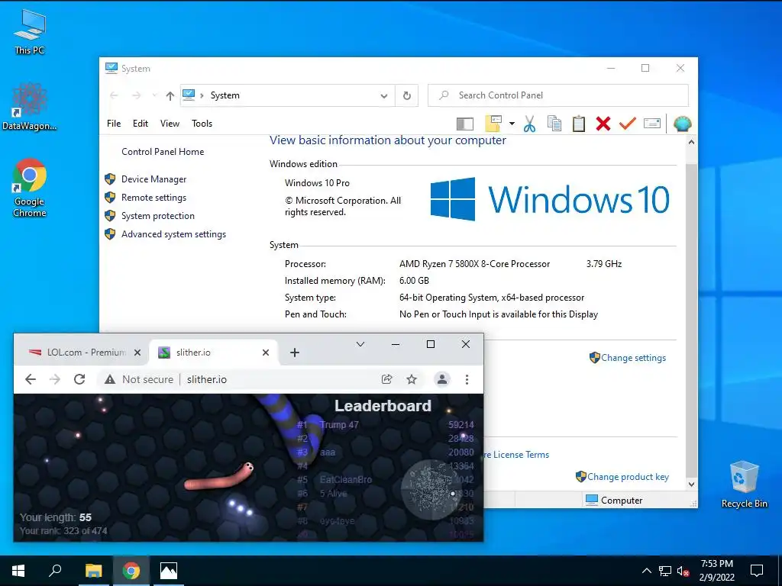
Task: Close the slither.io Chrome tab
Action: [x=266, y=353]
